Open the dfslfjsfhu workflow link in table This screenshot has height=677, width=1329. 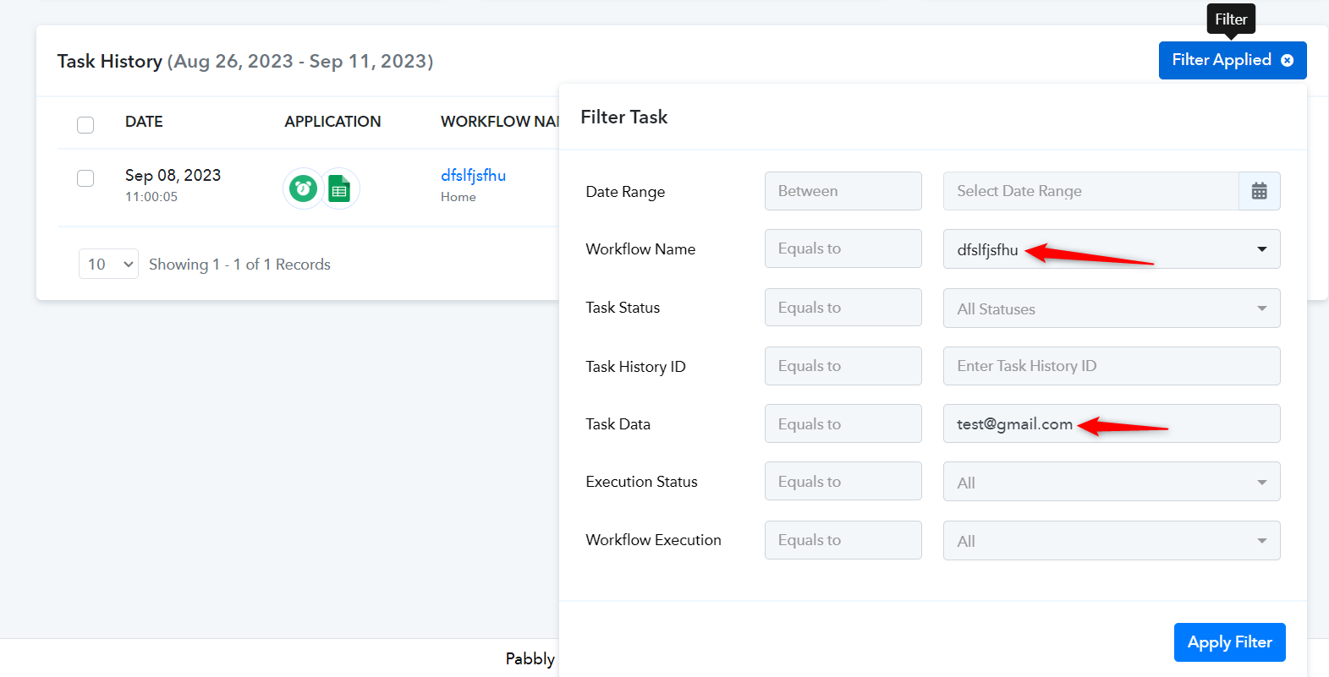[x=473, y=175]
